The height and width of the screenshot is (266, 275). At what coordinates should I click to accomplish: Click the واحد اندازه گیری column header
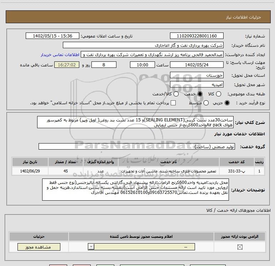click(101, 162)
